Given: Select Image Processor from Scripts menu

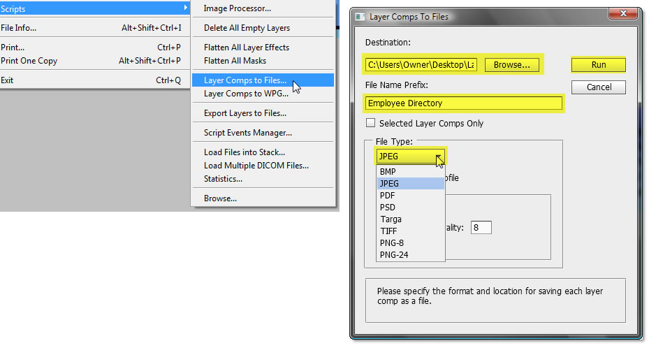Looking at the screenshot, I should coord(238,8).
